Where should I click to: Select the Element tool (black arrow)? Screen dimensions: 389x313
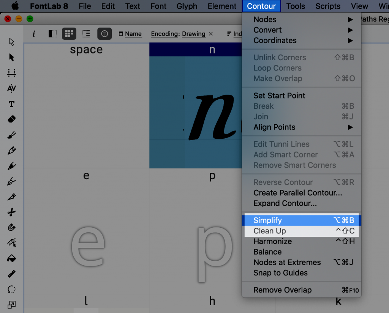pos(12,57)
